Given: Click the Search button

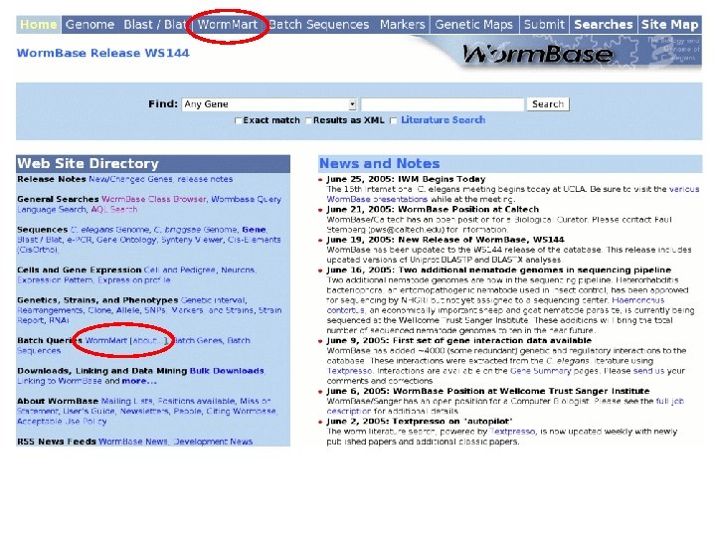Looking at the screenshot, I should (548, 104).
